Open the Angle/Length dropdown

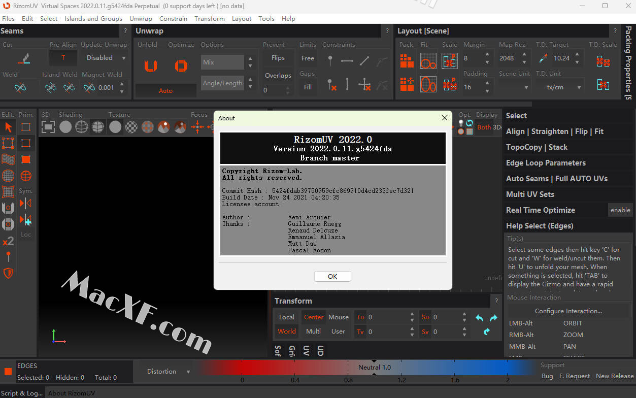223,83
